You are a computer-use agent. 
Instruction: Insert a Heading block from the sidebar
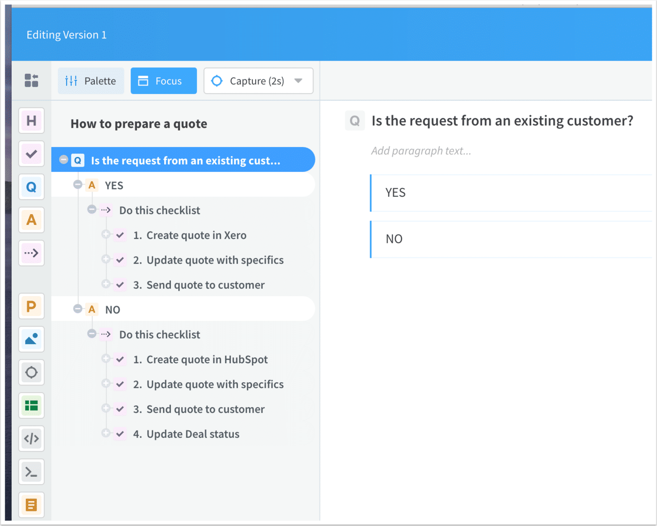[x=31, y=121]
